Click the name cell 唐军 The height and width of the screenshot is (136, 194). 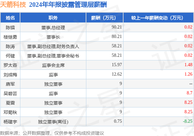pos(10,84)
